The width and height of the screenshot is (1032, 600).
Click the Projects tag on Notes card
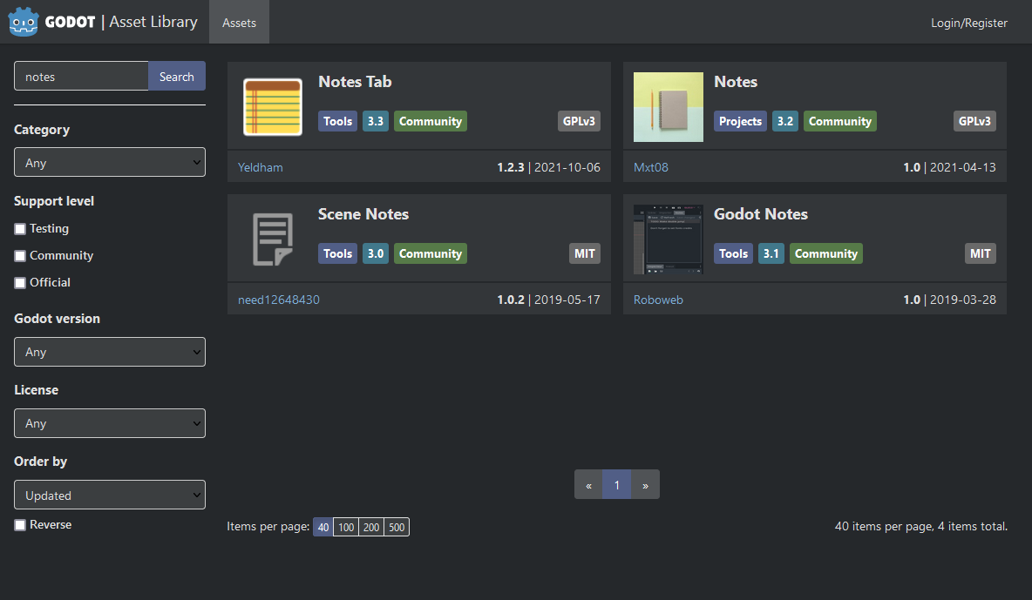pos(740,121)
